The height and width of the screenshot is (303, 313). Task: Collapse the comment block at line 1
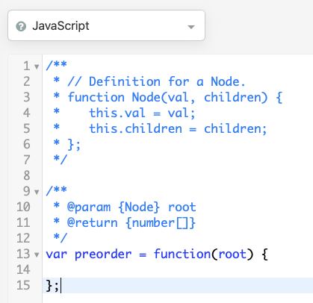coord(37,66)
